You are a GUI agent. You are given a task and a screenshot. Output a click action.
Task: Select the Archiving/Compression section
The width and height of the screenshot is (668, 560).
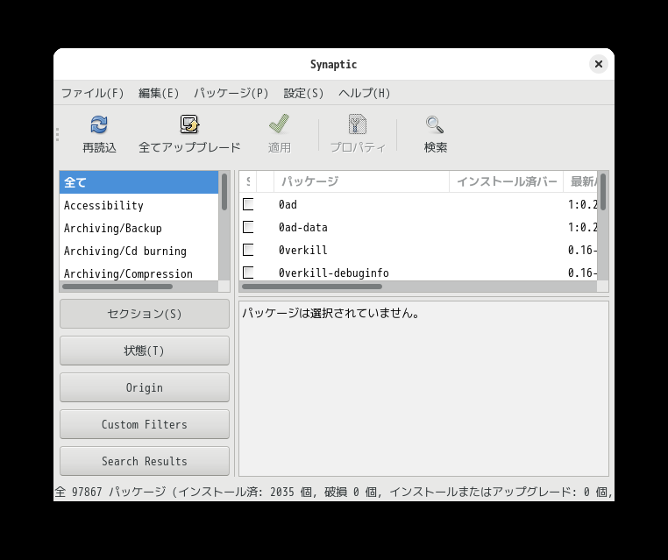click(x=139, y=273)
